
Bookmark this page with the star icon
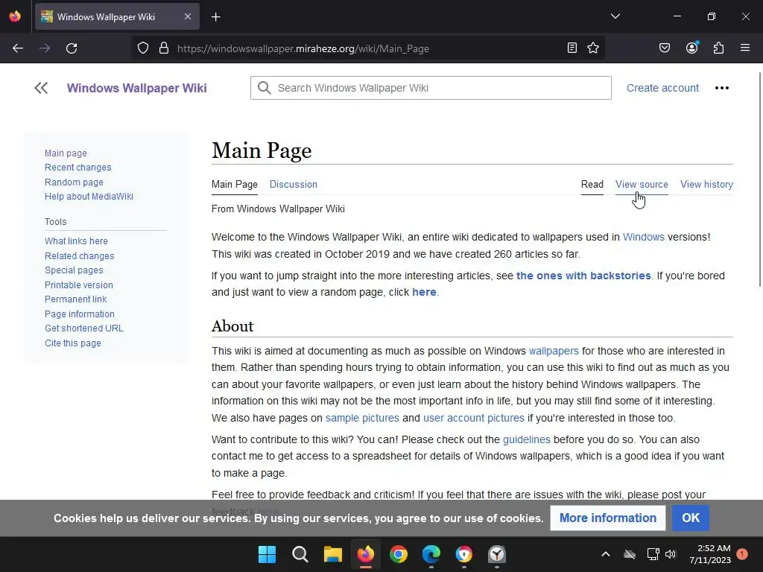click(593, 48)
